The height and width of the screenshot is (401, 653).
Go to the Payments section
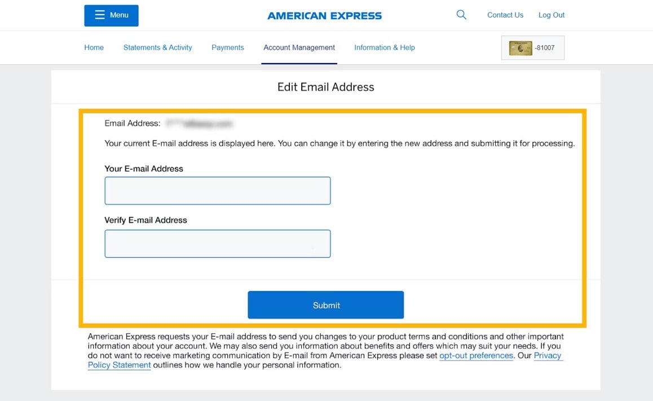coord(227,47)
